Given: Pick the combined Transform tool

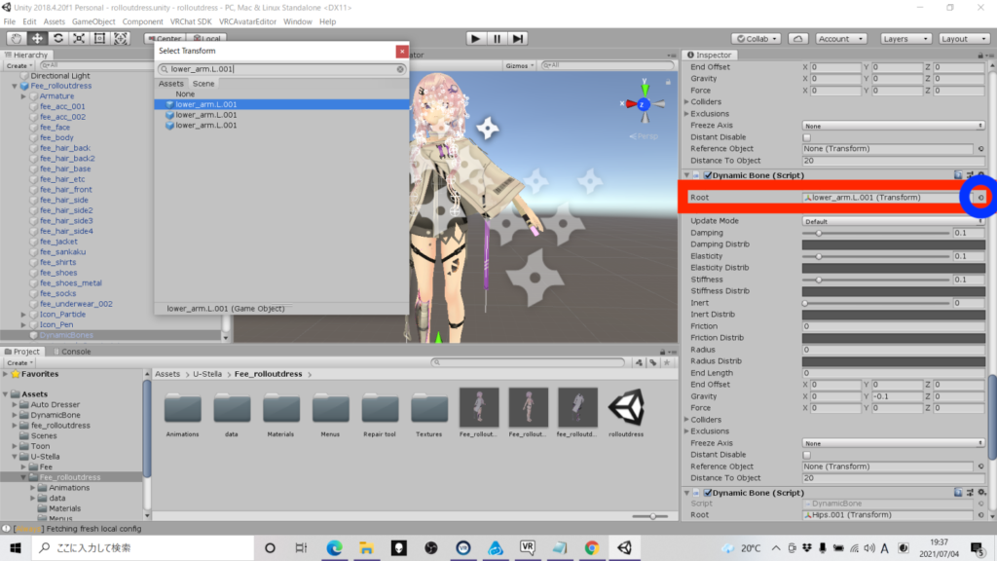Looking at the screenshot, I should click(120, 38).
